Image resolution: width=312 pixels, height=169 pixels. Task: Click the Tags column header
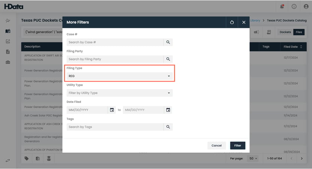(266, 47)
